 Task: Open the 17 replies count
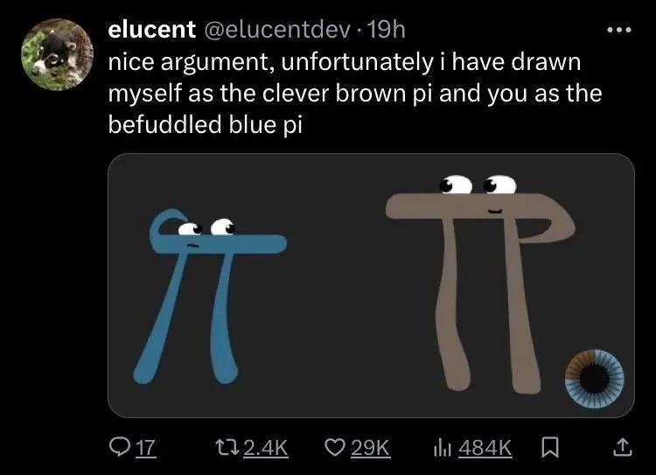pos(146,447)
